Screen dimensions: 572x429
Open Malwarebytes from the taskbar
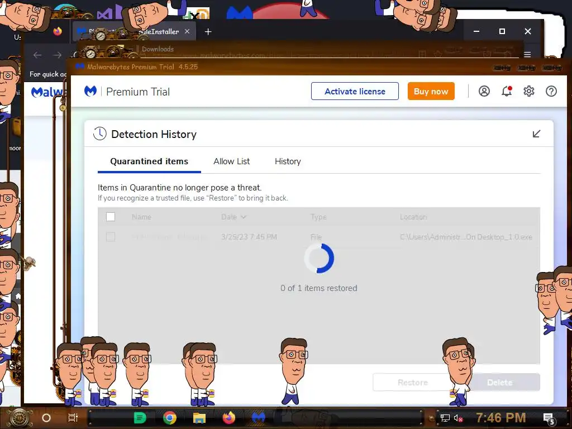[258, 418]
